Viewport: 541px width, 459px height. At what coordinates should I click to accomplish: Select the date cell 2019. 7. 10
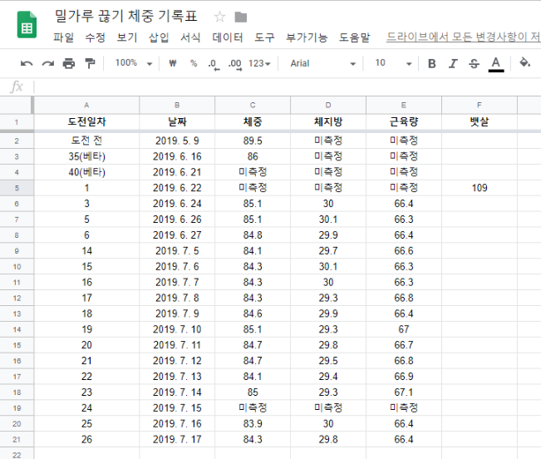177,329
